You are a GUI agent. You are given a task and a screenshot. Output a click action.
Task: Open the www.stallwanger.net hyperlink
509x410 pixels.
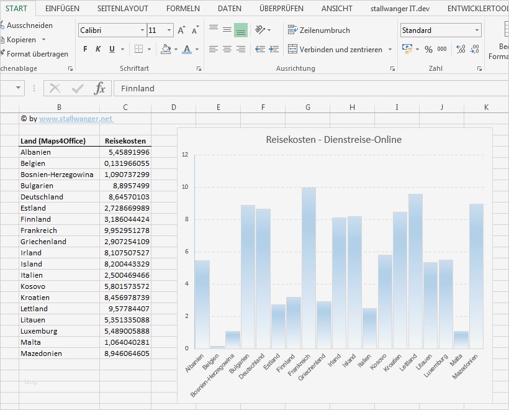click(x=76, y=118)
